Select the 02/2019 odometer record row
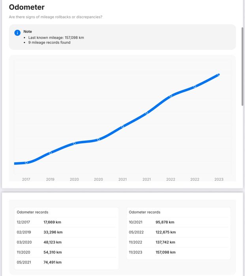 coord(66,232)
